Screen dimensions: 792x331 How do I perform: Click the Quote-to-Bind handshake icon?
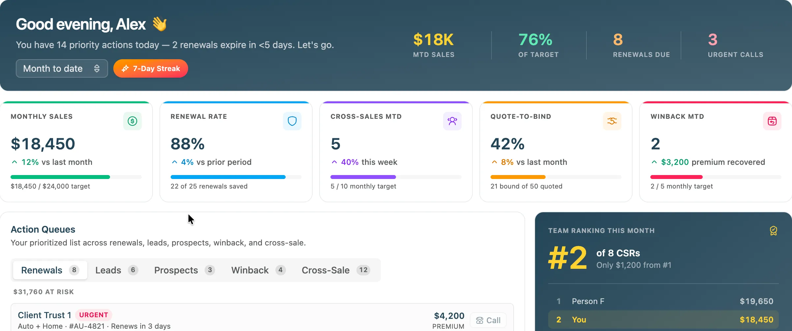pyautogui.click(x=612, y=121)
